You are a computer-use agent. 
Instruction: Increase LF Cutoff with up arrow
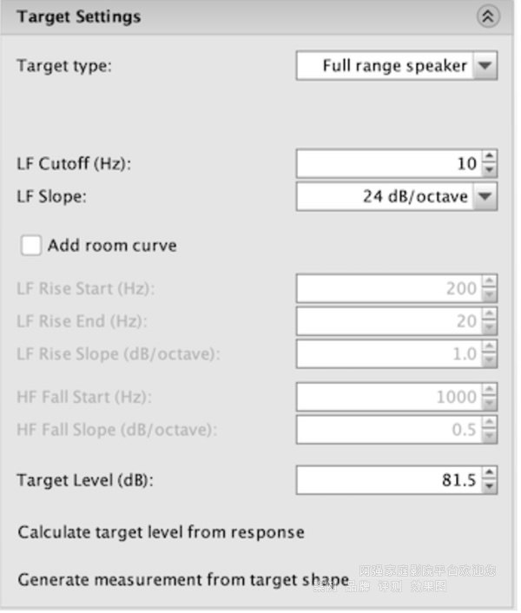(489, 158)
